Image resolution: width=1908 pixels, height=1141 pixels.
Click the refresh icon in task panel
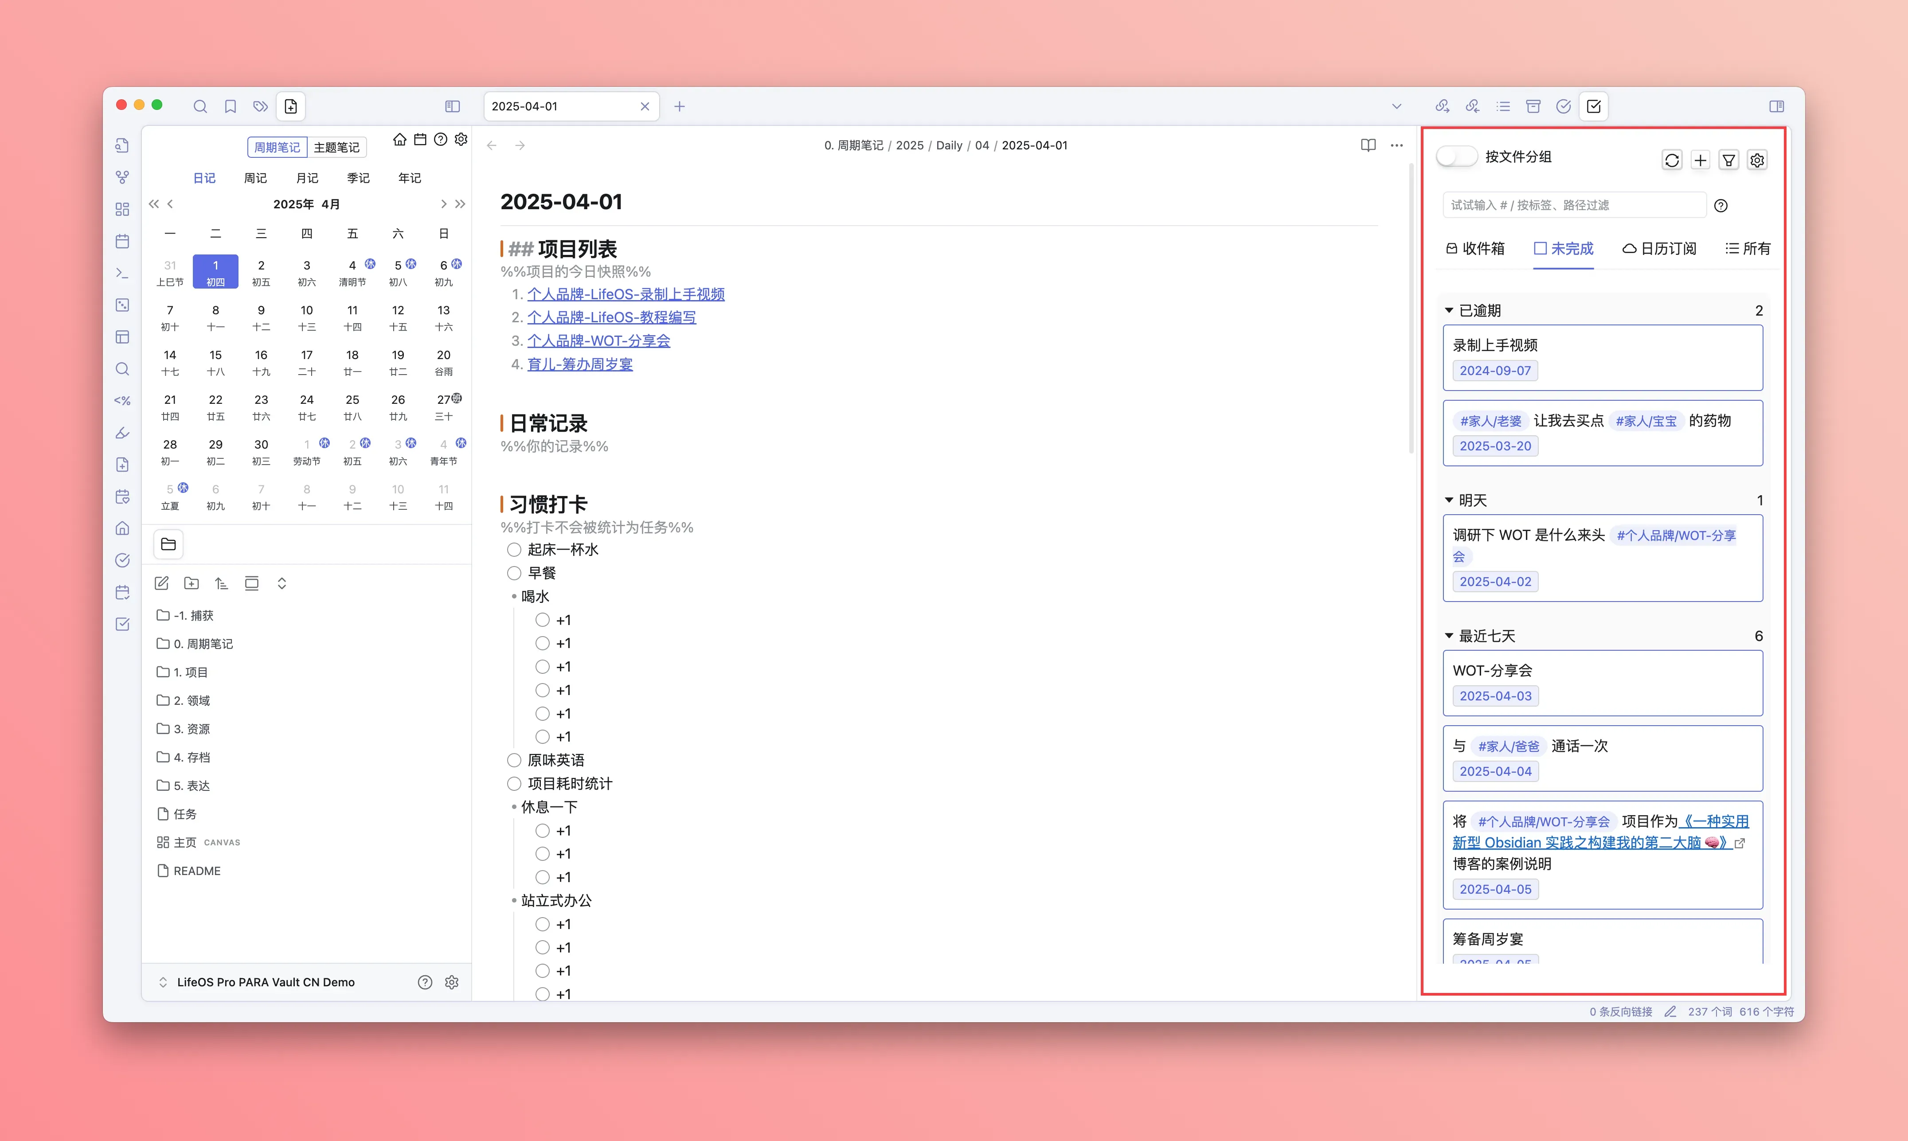(1671, 160)
